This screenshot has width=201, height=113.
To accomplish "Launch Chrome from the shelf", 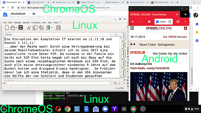I will point(68,109).
